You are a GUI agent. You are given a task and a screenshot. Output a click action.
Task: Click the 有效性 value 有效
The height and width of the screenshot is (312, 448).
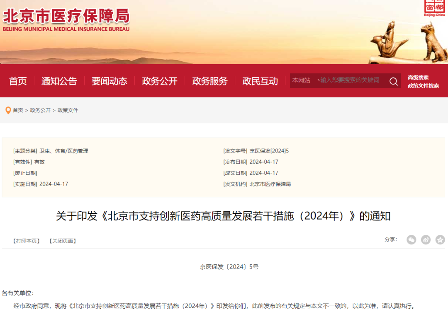[x=39, y=162]
